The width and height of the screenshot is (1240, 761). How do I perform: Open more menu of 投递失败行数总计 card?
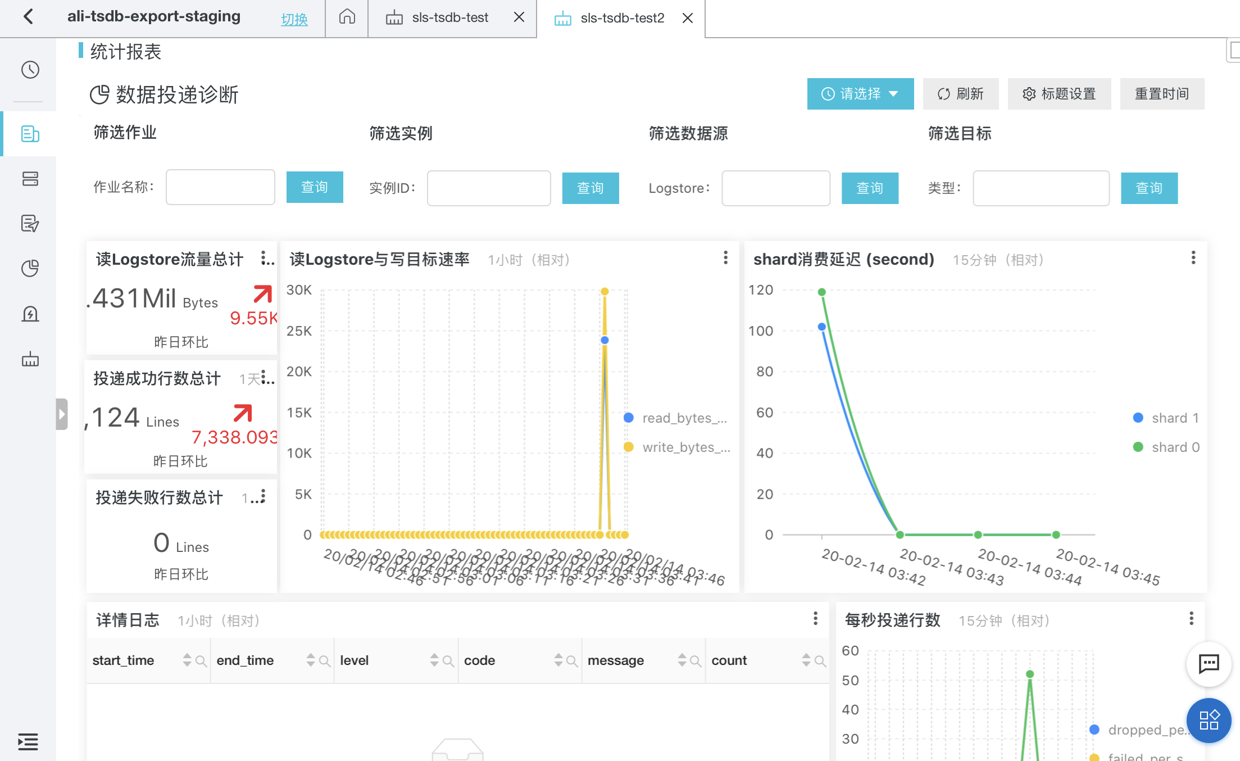click(x=263, y=496)
